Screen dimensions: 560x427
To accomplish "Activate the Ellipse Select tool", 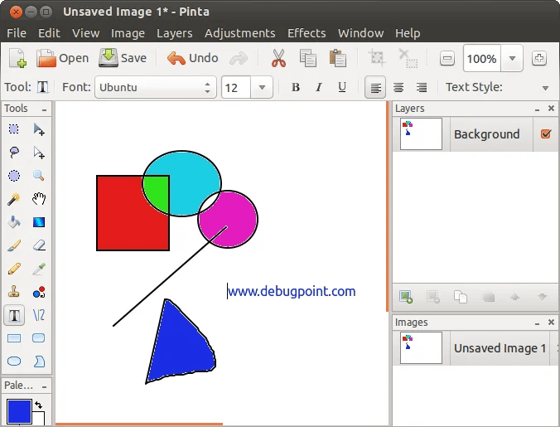I will pos(14,176).
